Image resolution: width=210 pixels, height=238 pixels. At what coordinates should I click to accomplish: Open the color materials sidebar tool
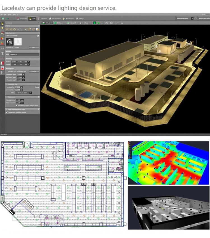click(x=2, y=38)
